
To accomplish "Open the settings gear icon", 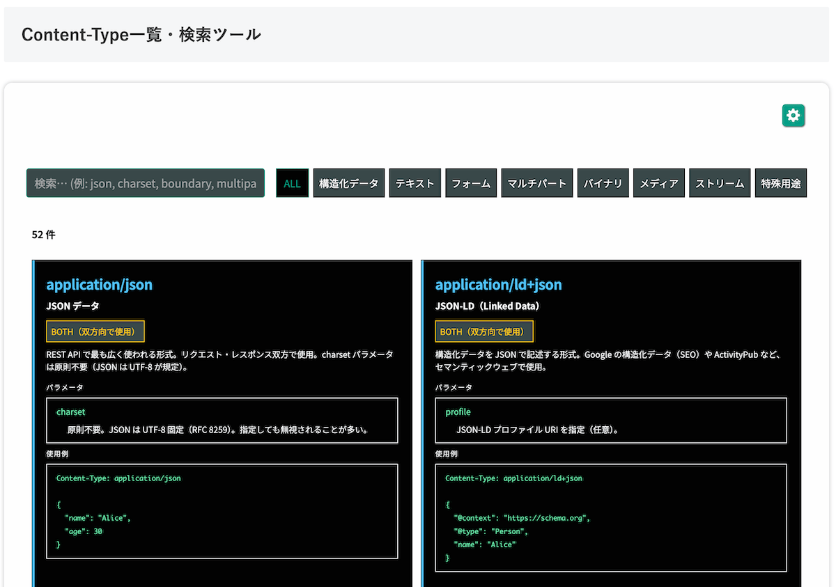I will [x=793, y=116].
